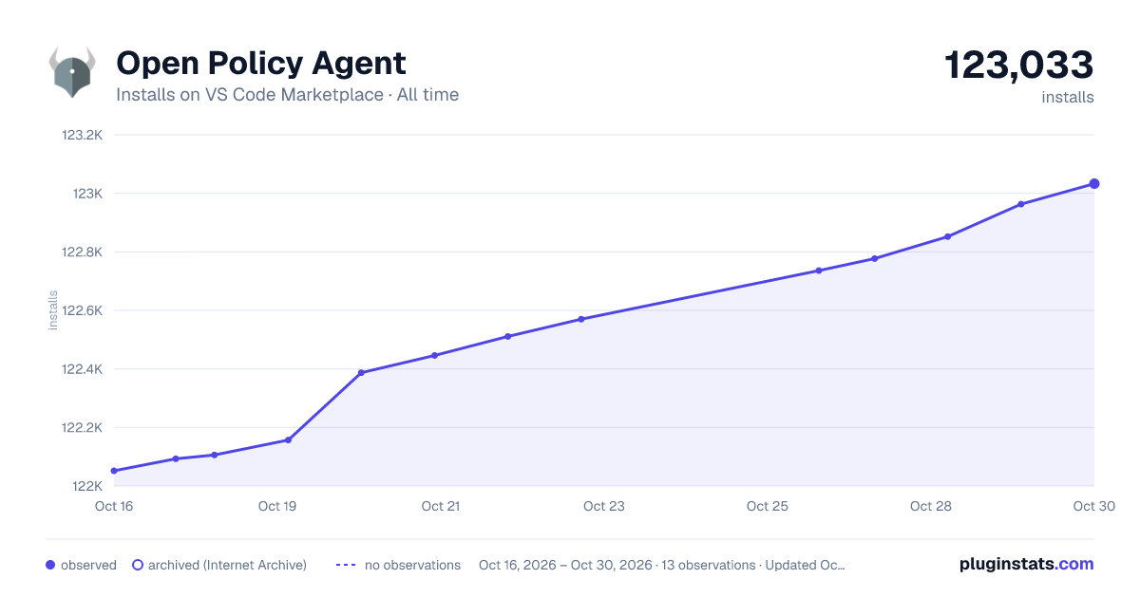1140x598 pixels.
Task: Click the archived legend hollow circle
Action: [x=138, y=565]
